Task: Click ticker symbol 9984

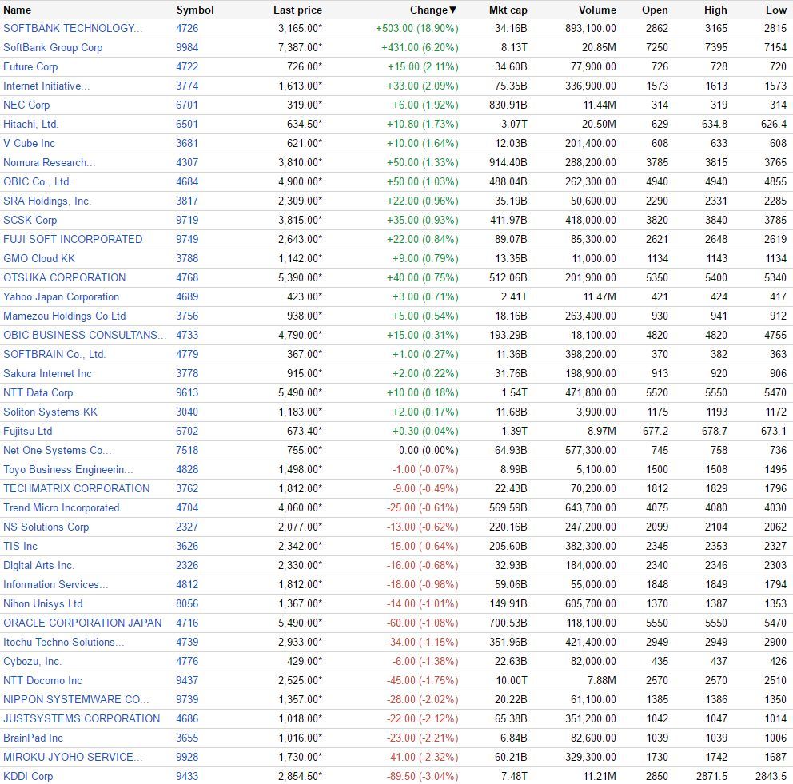Action: pos(187,47)
